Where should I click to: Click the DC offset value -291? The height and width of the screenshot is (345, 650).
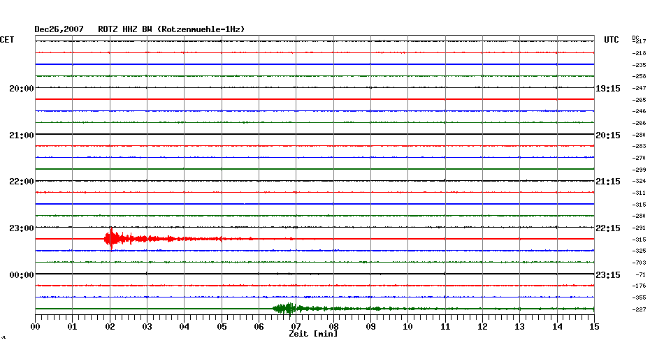(x=639, y=228)
